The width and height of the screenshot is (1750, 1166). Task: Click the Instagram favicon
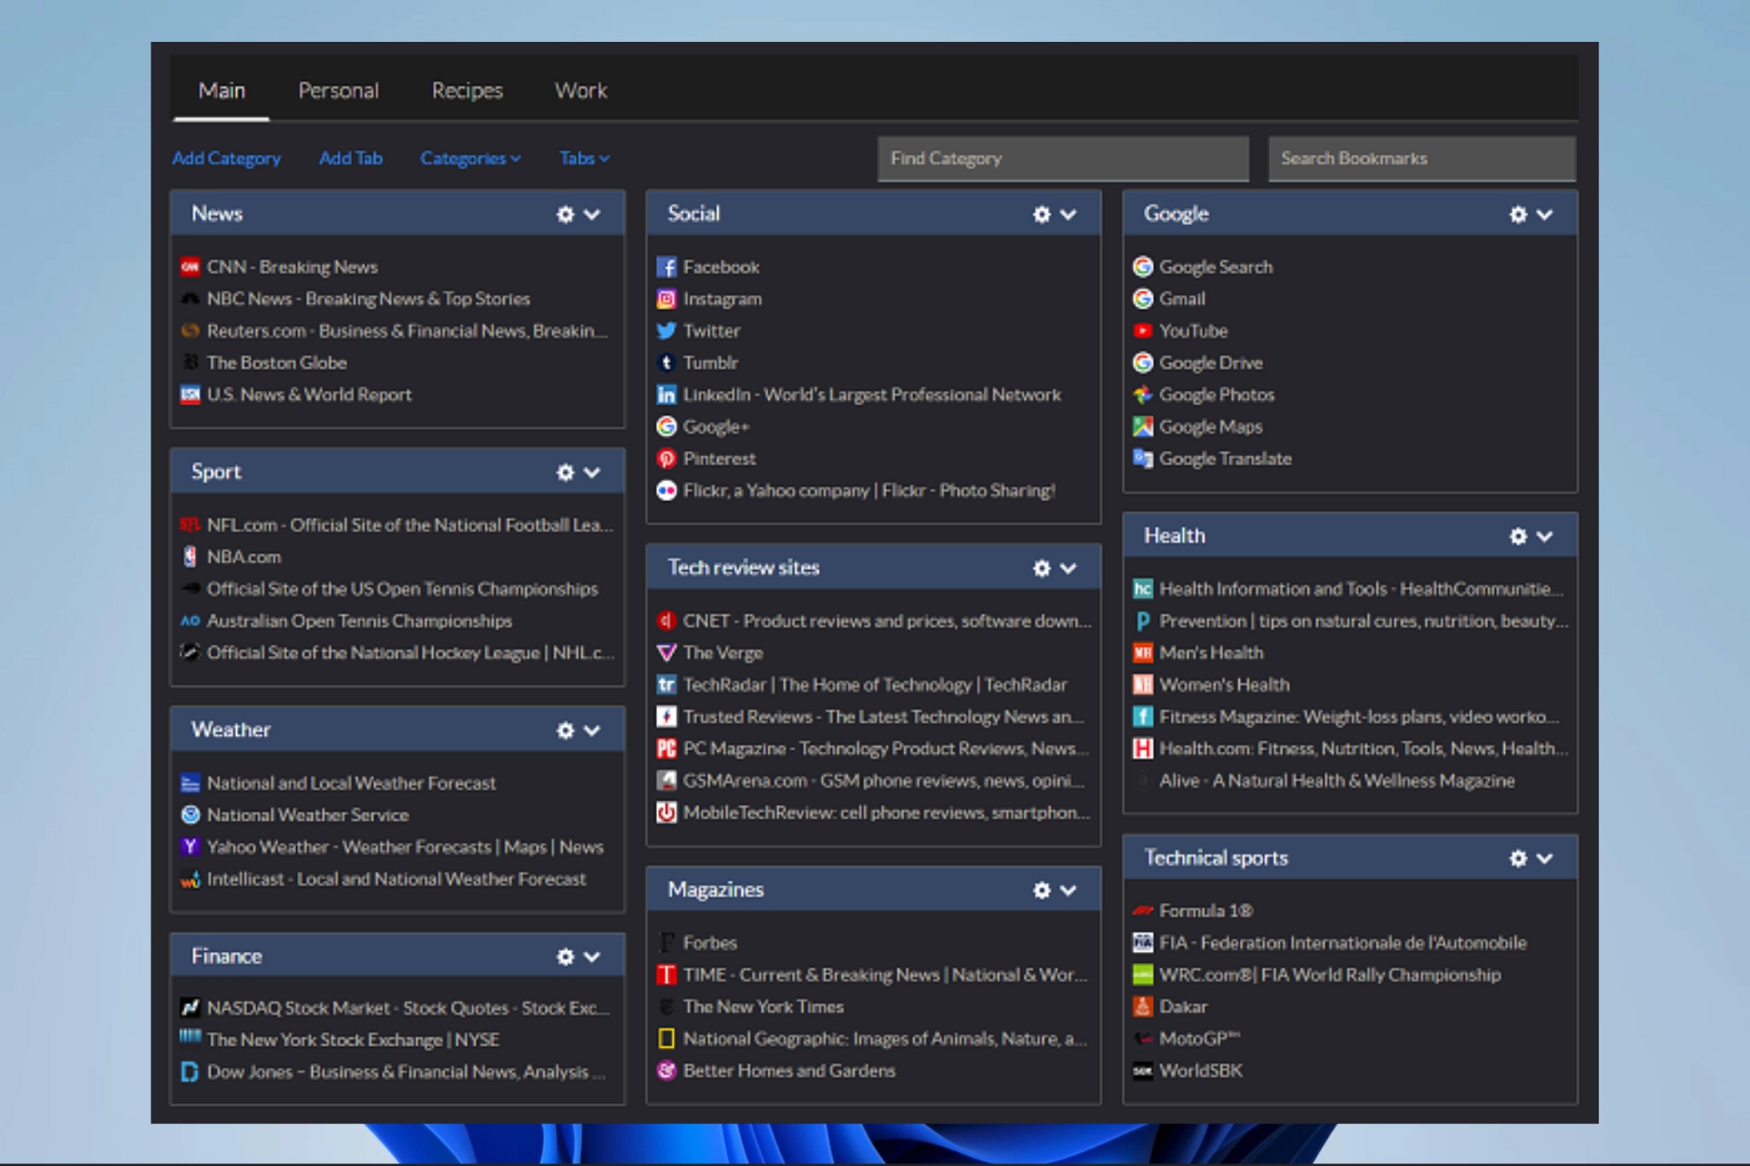(666, 299)
